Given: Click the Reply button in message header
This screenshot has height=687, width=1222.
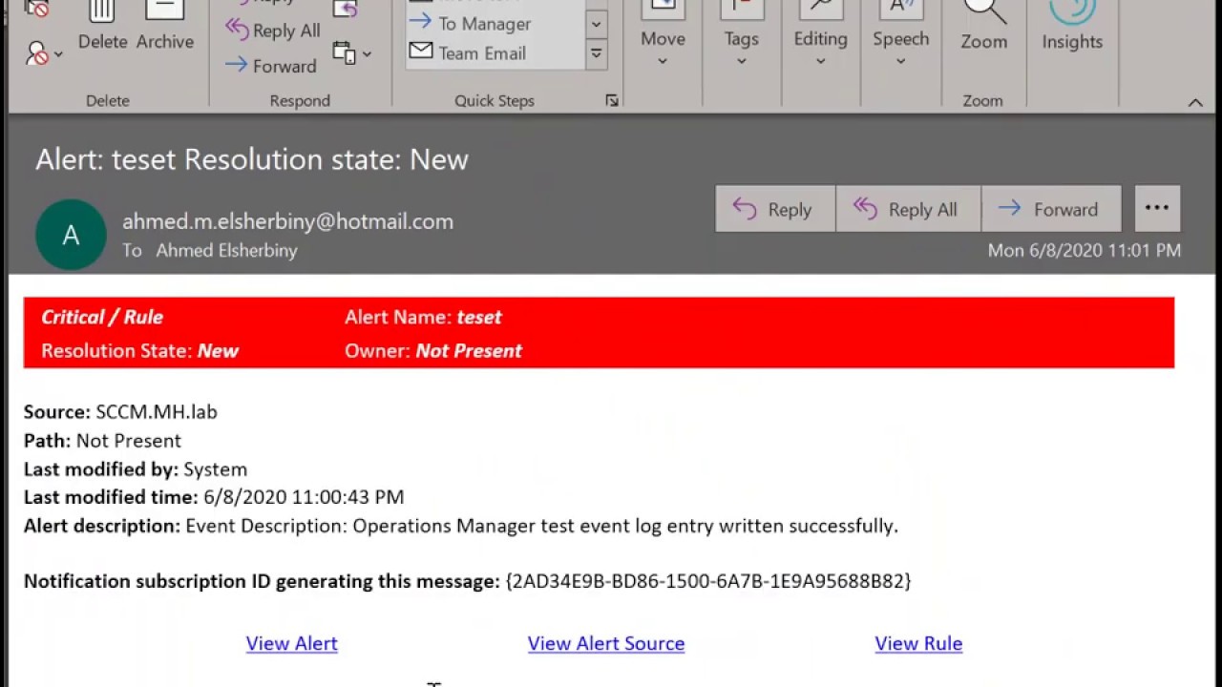Looking at the screenshot, I should click(x=775, y=209).
